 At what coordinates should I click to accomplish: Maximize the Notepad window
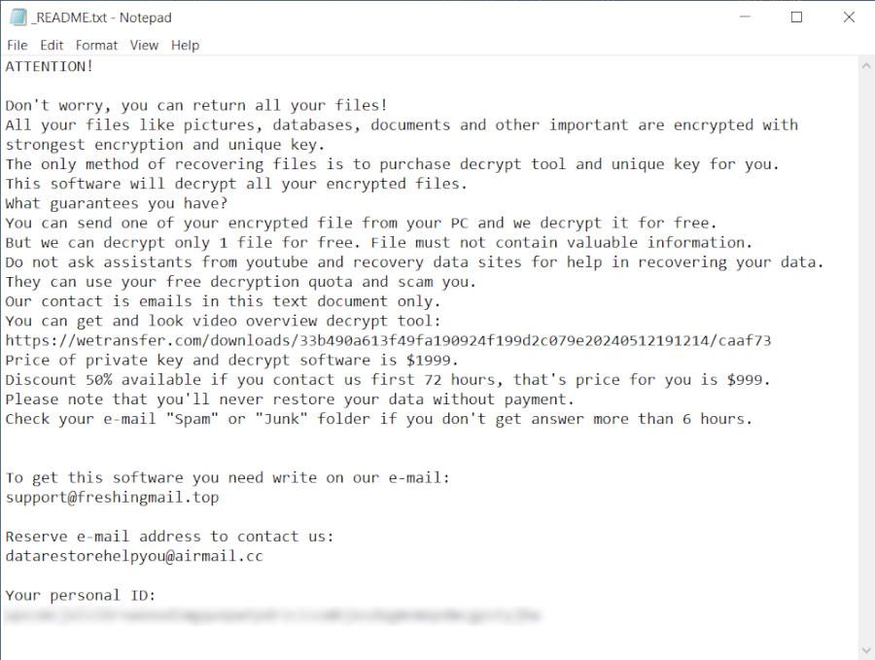coord(796,17)
